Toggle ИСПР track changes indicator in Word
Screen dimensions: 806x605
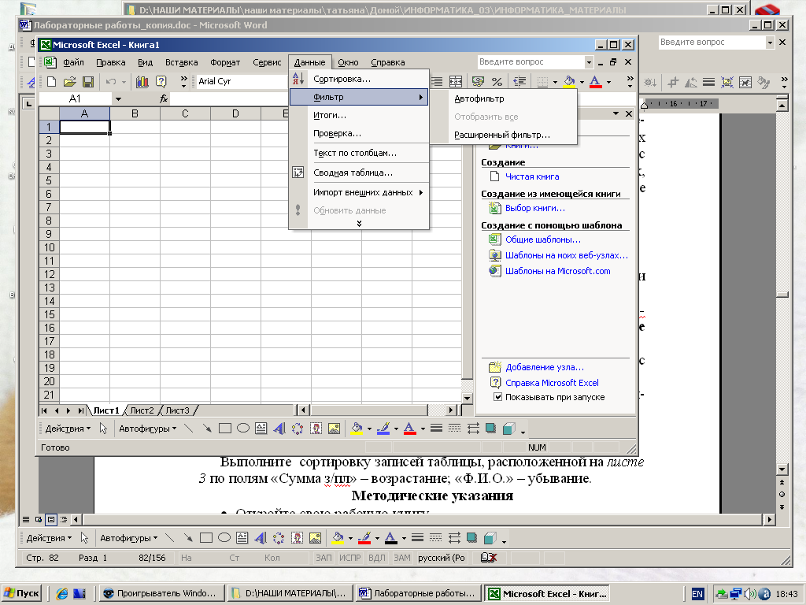[x=350, y=558]
